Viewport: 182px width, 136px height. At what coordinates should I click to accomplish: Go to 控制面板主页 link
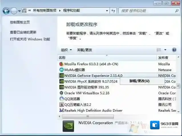pyautogui.click(x=20, y=22)
